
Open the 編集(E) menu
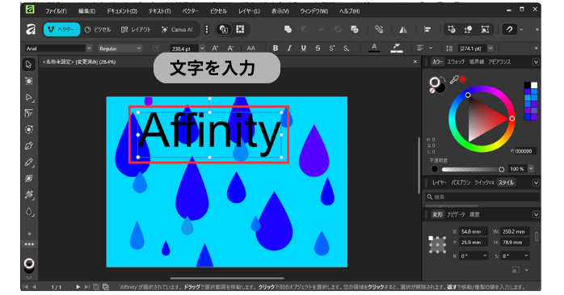point(86,11)
